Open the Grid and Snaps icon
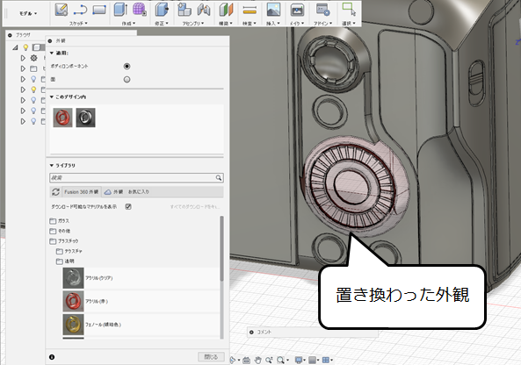This screenshot has height=365, width=521. click(x=312, y=360)
